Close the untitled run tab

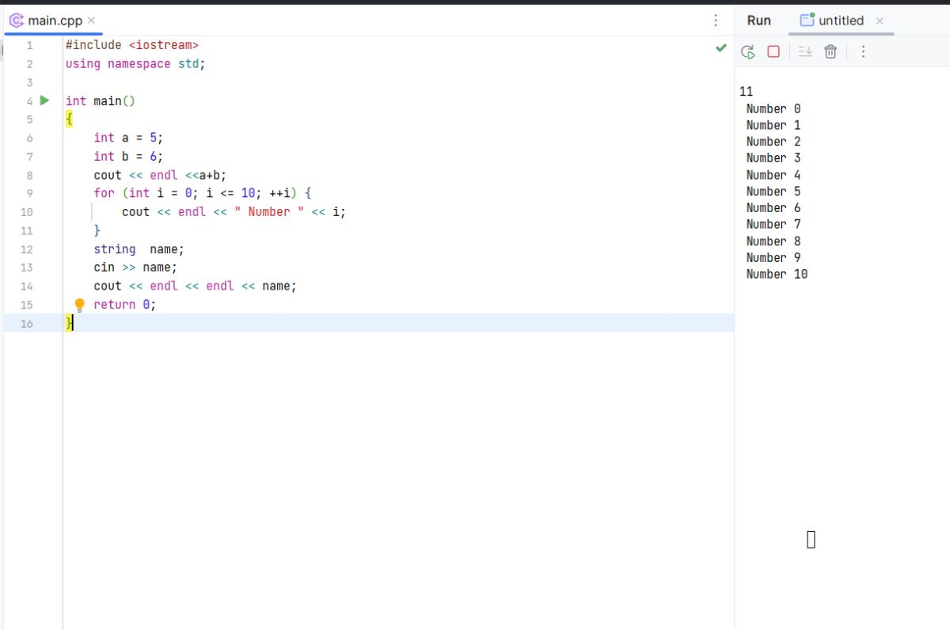coord(880,21)
